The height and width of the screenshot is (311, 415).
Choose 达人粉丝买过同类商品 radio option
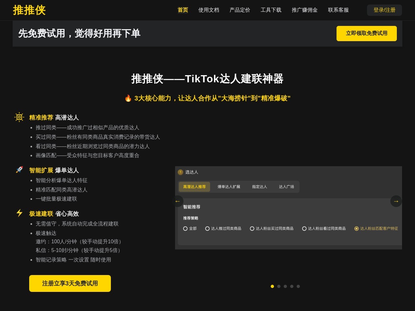(252, 228)
